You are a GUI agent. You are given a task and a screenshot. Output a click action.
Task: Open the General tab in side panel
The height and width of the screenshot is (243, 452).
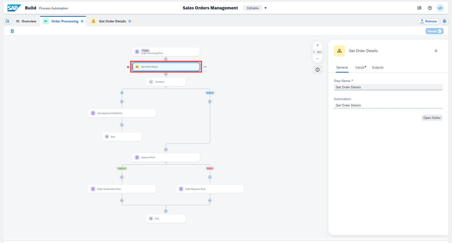coord(342,67)
